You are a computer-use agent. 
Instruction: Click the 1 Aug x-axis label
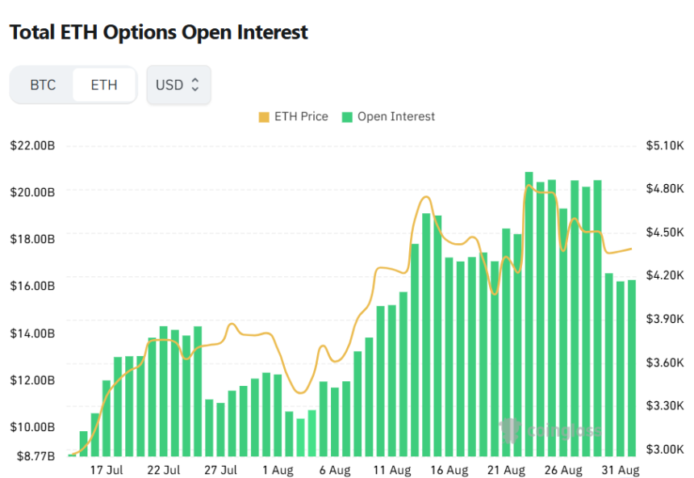click(x=278, y=470)
